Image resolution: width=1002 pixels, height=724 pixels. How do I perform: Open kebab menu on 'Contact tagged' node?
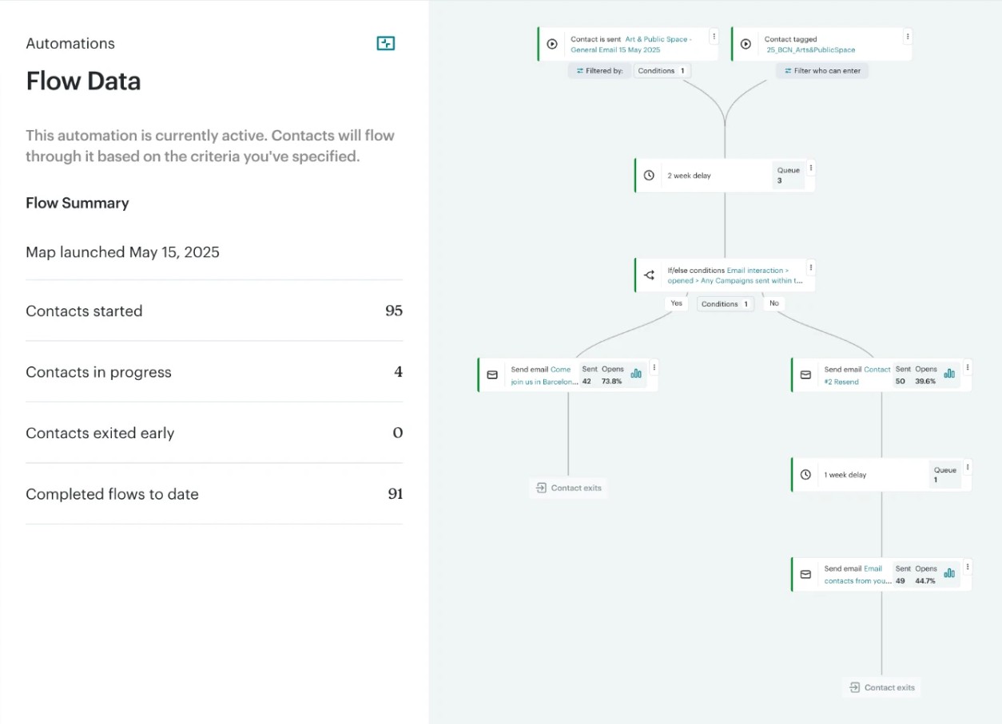[x=908, y=36]
